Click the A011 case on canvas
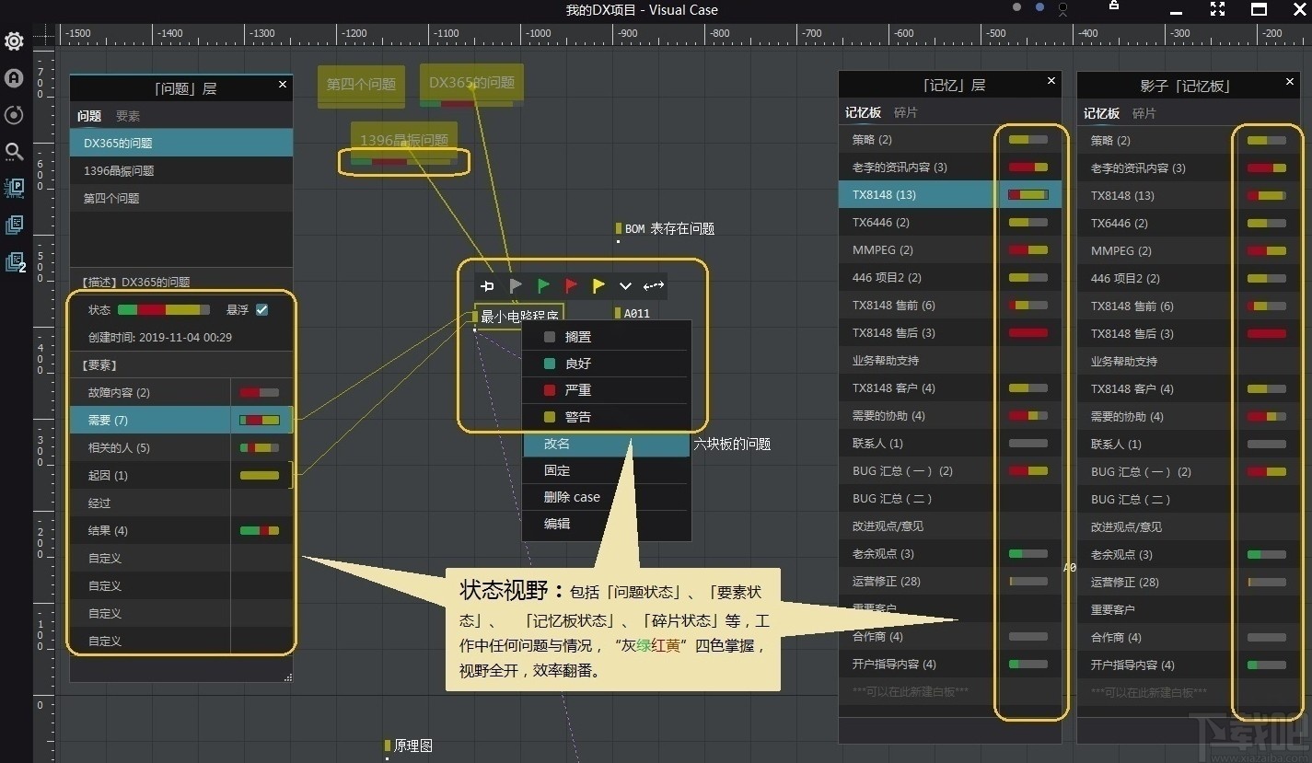 633,314
